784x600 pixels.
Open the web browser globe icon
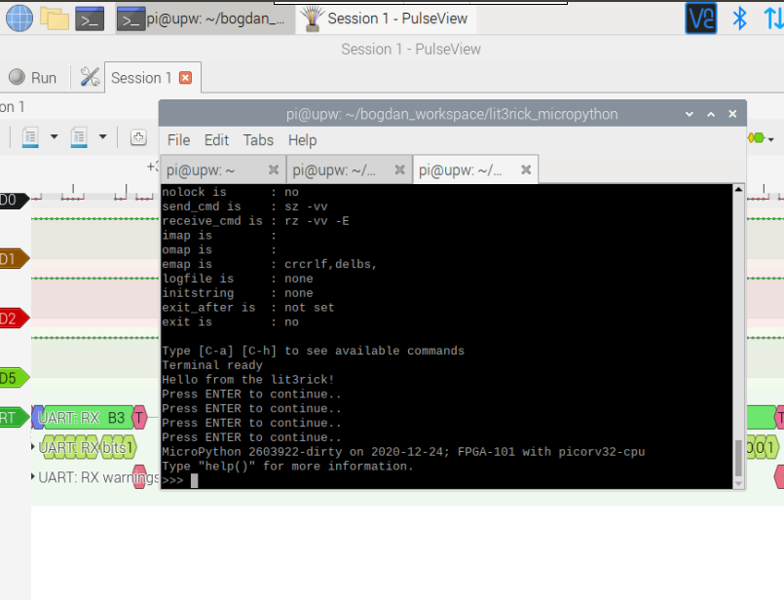[19, 19]
